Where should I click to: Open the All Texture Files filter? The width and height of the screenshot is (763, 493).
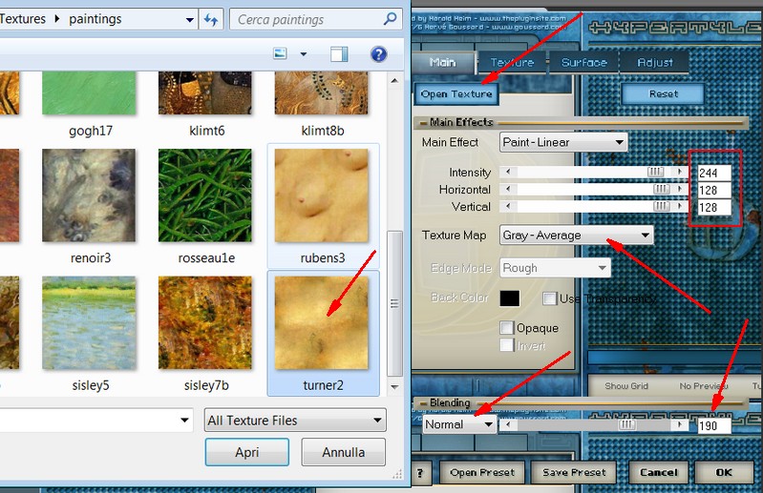295,421
